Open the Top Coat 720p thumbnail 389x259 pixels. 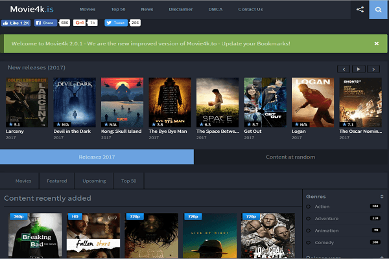(268, 235)
